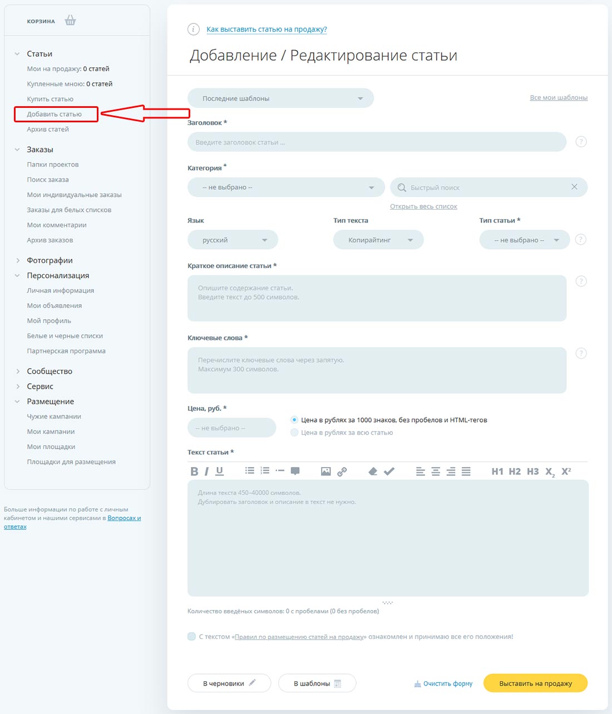Apply superscript formatting with the X² icon
612x714 pixels.
(566, 470)
